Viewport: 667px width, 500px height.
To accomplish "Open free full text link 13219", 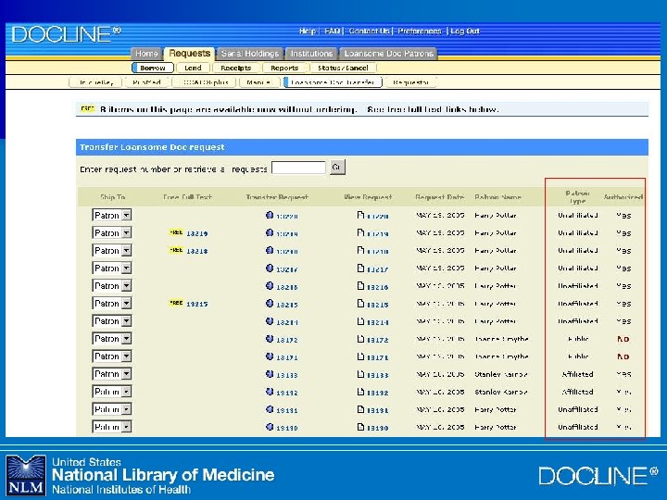I will [197, 233].
